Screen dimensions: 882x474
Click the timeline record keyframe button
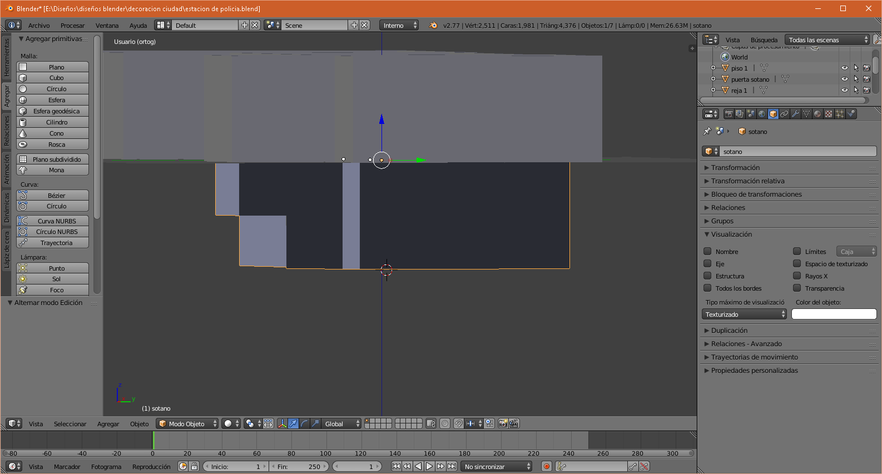pos(547,467)
